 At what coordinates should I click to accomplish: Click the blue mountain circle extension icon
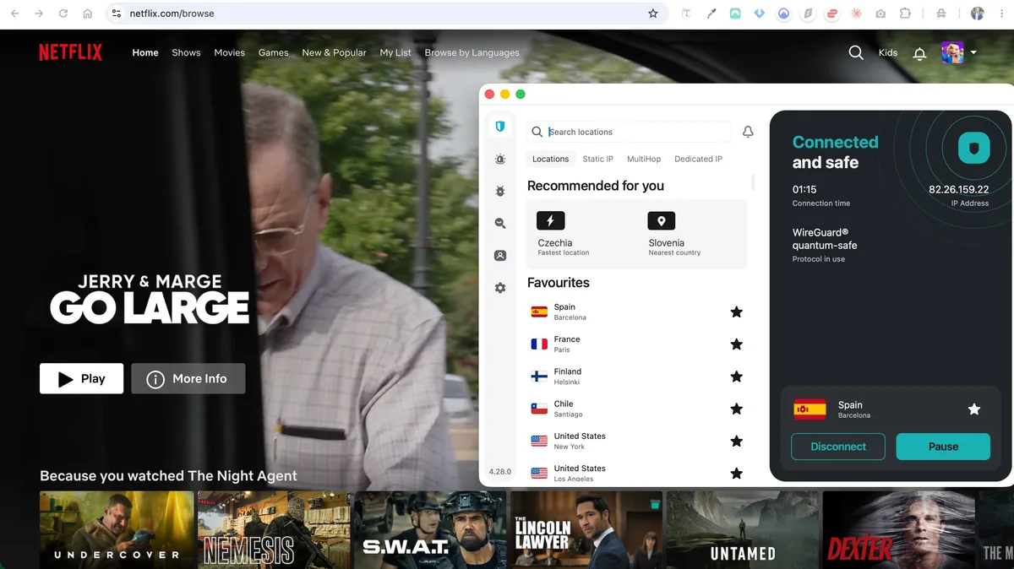pos(784,14)
